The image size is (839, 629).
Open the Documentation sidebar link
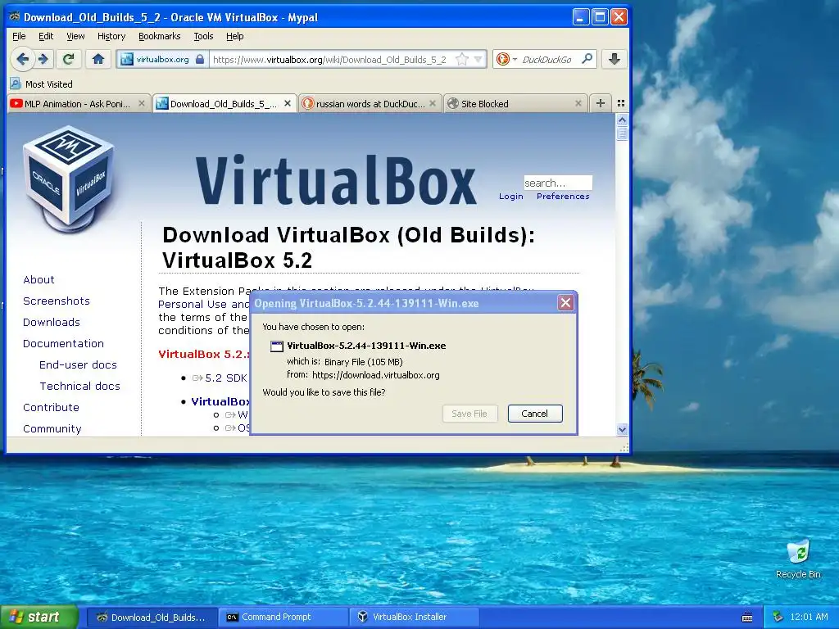click(63, 343)
